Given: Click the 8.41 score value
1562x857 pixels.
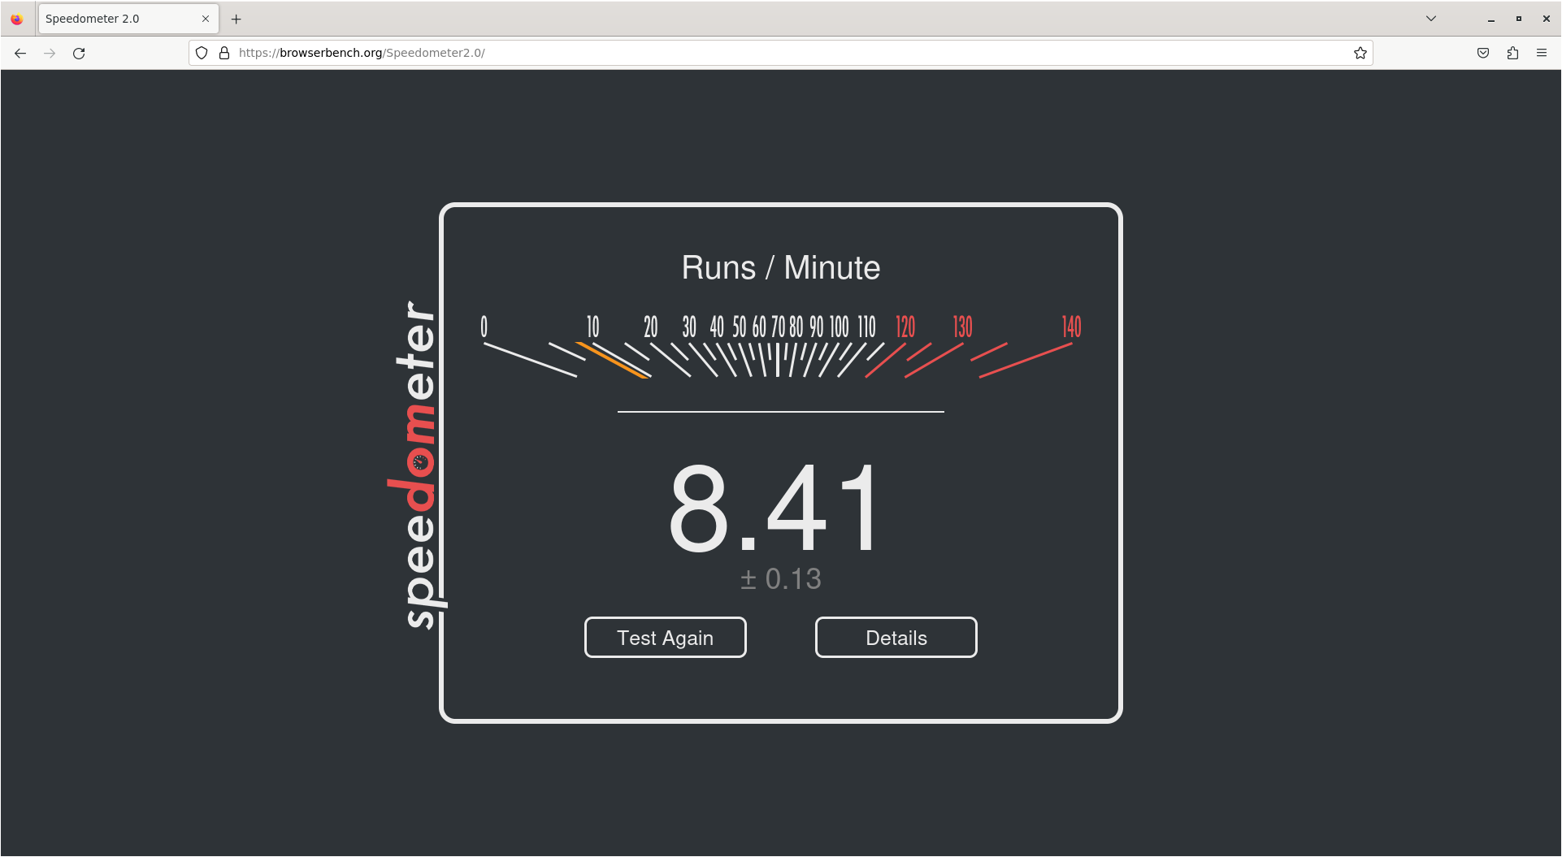Looking at the screenshot, I should (774, 509).
